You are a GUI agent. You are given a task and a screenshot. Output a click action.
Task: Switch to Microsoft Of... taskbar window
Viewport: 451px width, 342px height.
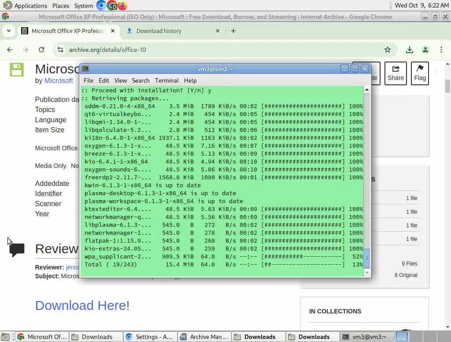click(x=43, y=337)
